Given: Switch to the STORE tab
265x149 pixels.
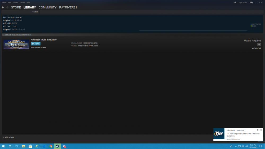Looking at the screenshot, I should tap(16, 7).
